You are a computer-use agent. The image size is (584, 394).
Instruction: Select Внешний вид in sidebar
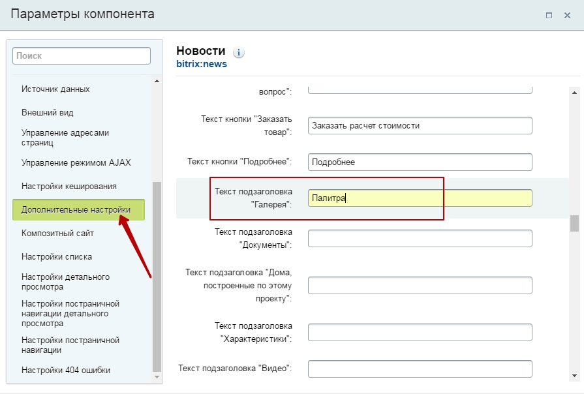(47, 112)
